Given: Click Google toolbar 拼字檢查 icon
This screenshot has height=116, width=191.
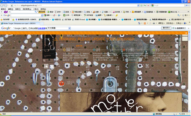Looking at the screenshot, I should (85, 15).
